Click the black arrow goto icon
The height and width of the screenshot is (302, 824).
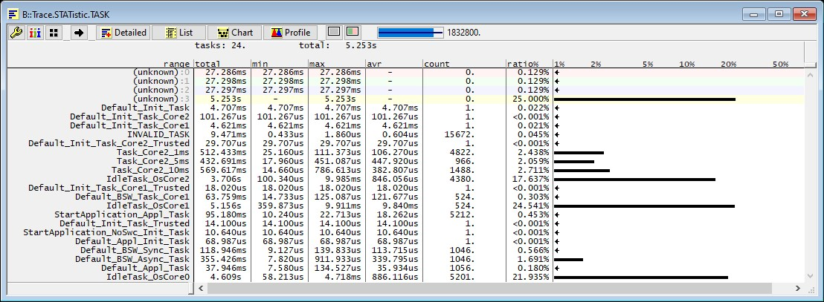pos(79,33)
